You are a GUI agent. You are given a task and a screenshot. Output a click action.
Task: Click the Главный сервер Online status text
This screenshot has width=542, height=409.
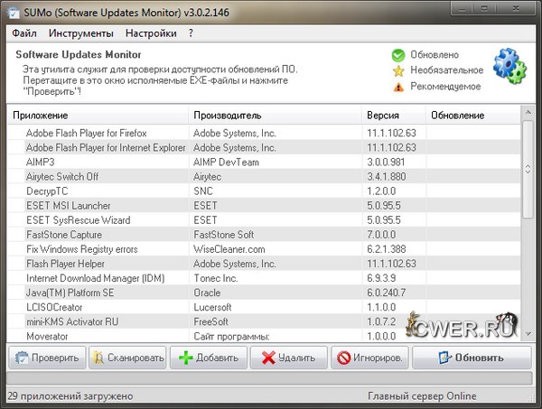point(422,396)
